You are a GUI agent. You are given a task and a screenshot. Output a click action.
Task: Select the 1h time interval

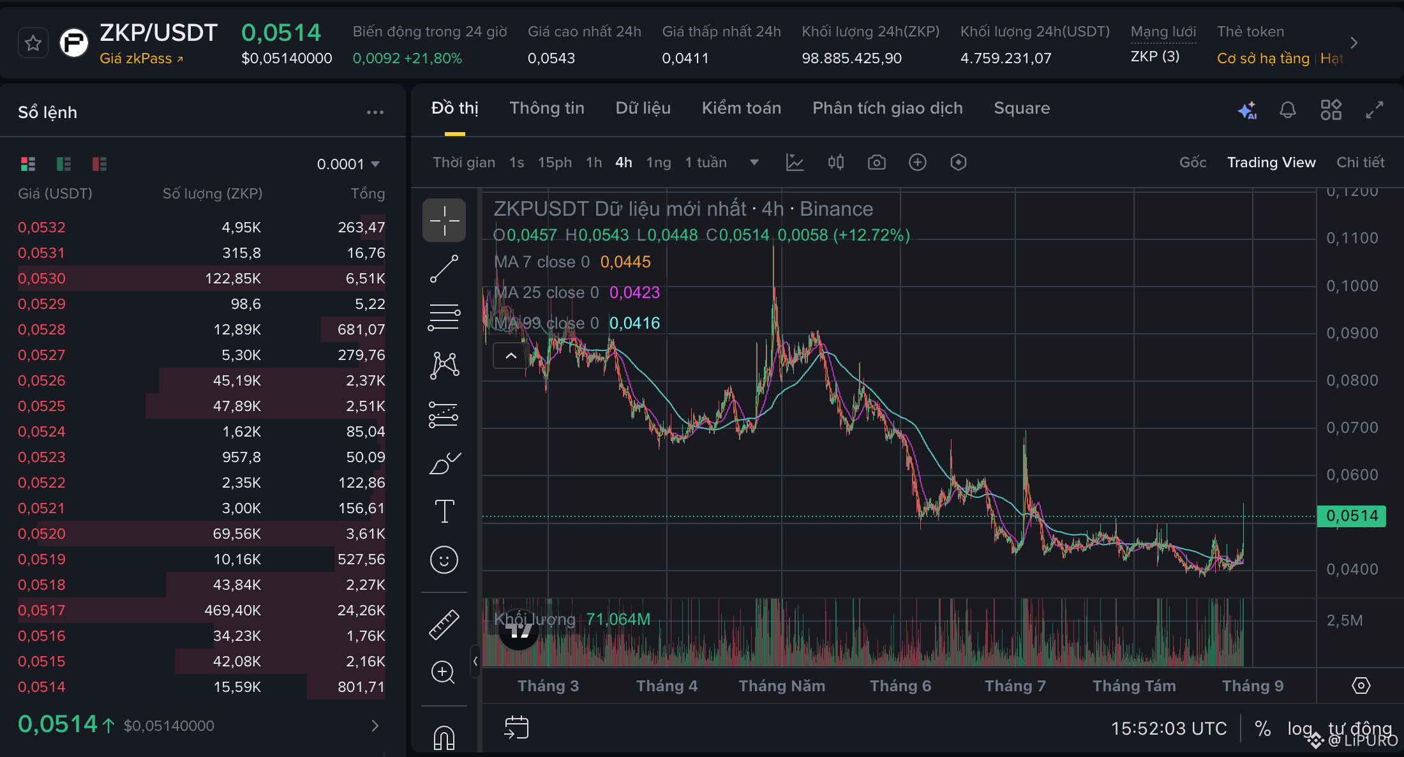click(594, 162)
